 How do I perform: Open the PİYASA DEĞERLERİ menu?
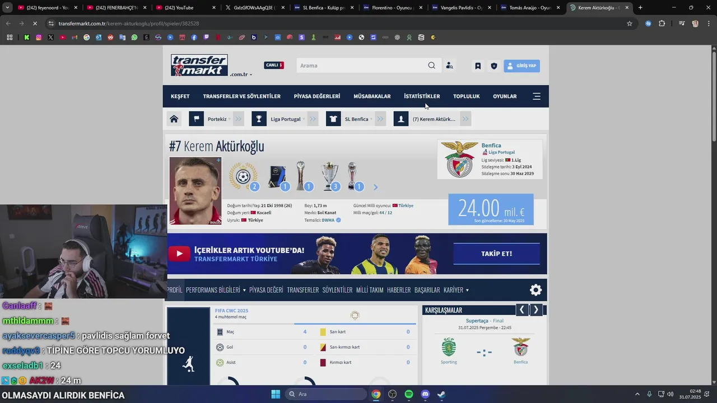317,96
